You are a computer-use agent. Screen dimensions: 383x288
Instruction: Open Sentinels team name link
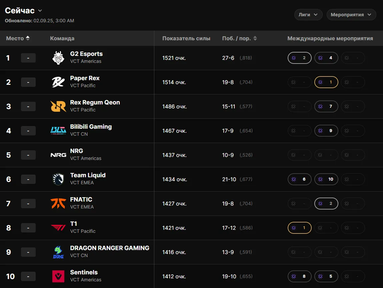pyautogui.click(x=84, y=272)
